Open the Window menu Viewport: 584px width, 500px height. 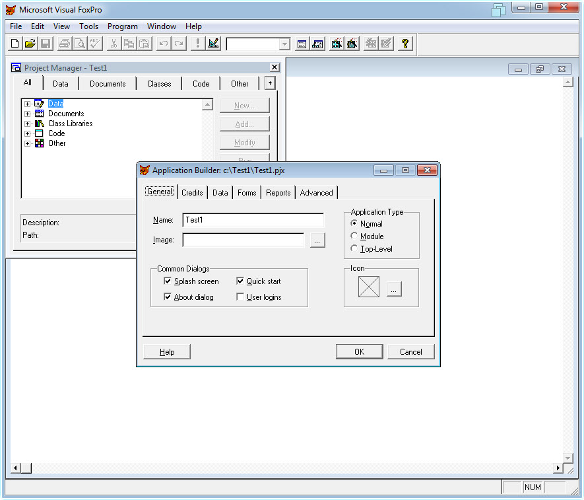click(162, 26)
